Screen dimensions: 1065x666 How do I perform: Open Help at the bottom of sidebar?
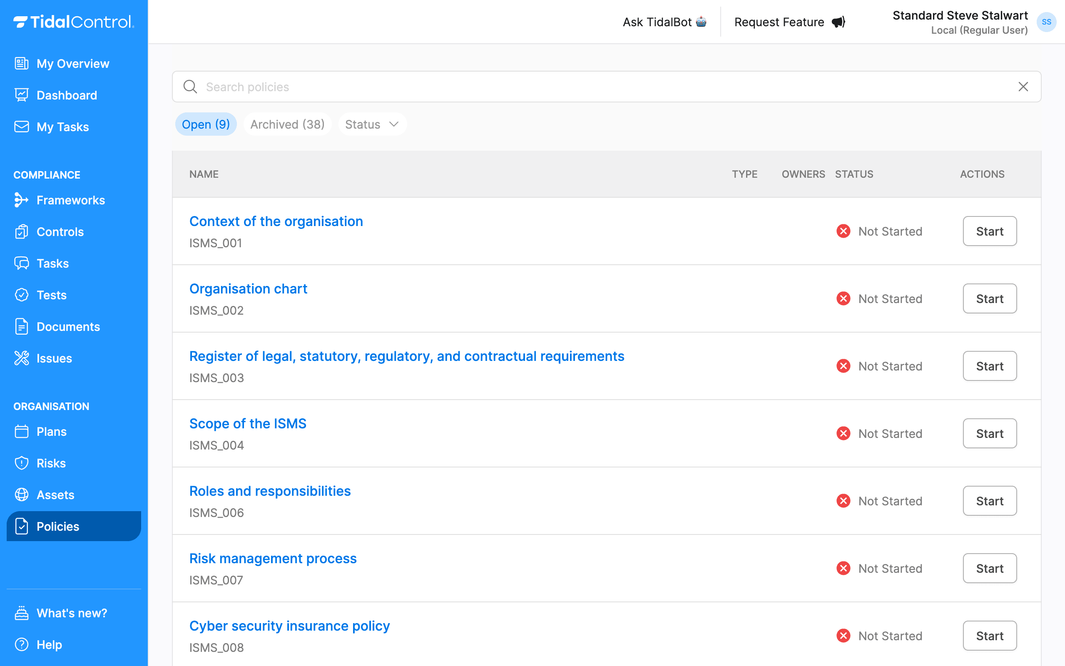(x=50, y=644)
